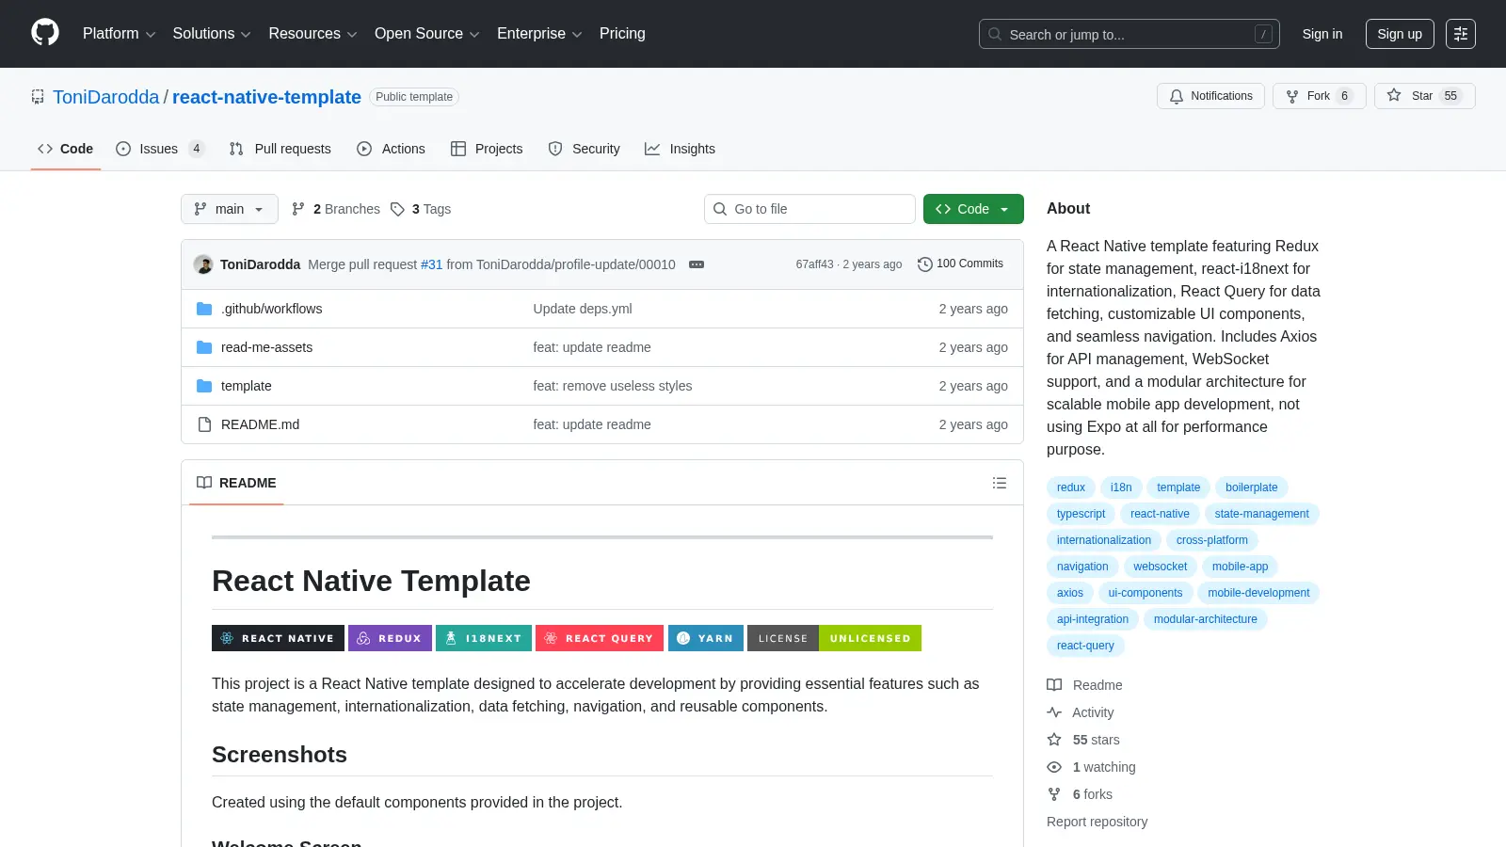View the 100 Commits history
This screenshot has height=847, width=1506.
point(960,264)
